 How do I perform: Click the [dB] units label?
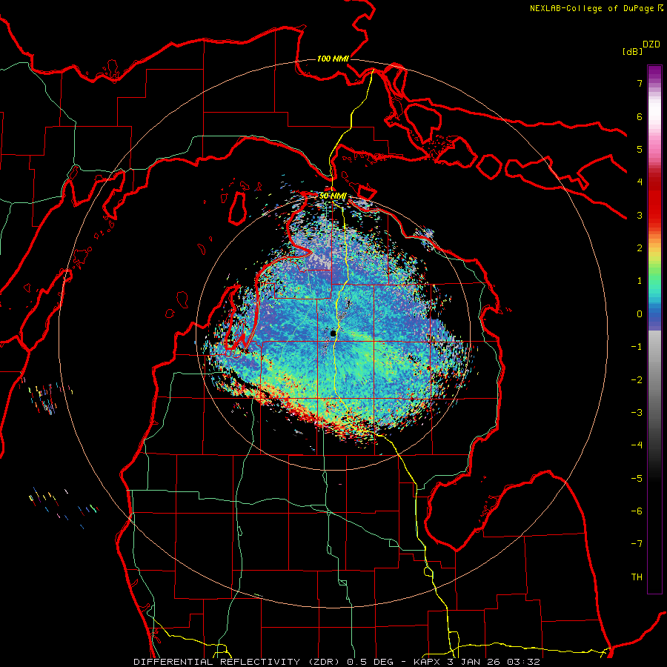[x=632, y=51]
